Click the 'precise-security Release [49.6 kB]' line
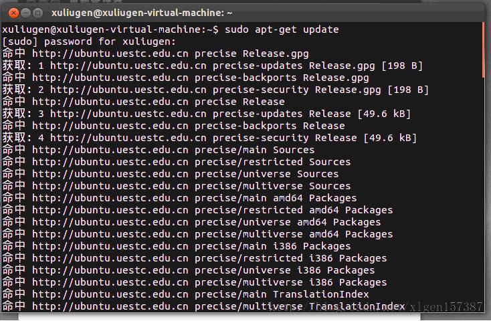 (209, 138)
